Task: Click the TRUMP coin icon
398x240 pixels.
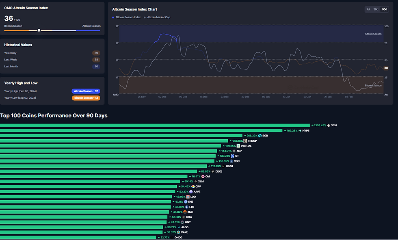Action: pyautogui.click(x=245, y=141)
